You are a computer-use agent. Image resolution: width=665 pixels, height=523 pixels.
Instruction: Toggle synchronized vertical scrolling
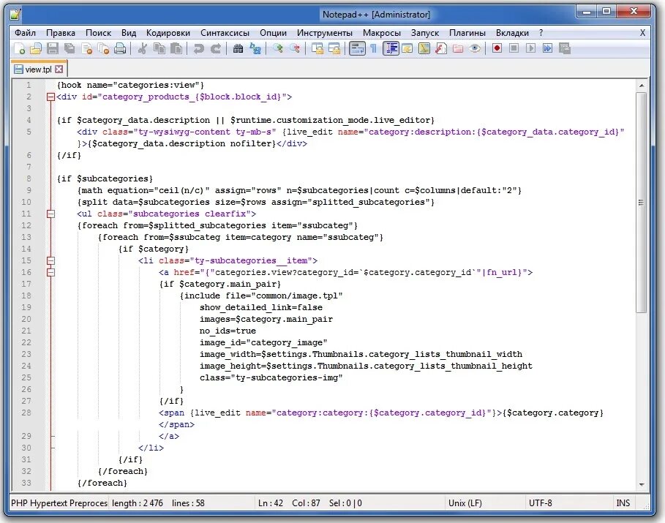[318, 48]
